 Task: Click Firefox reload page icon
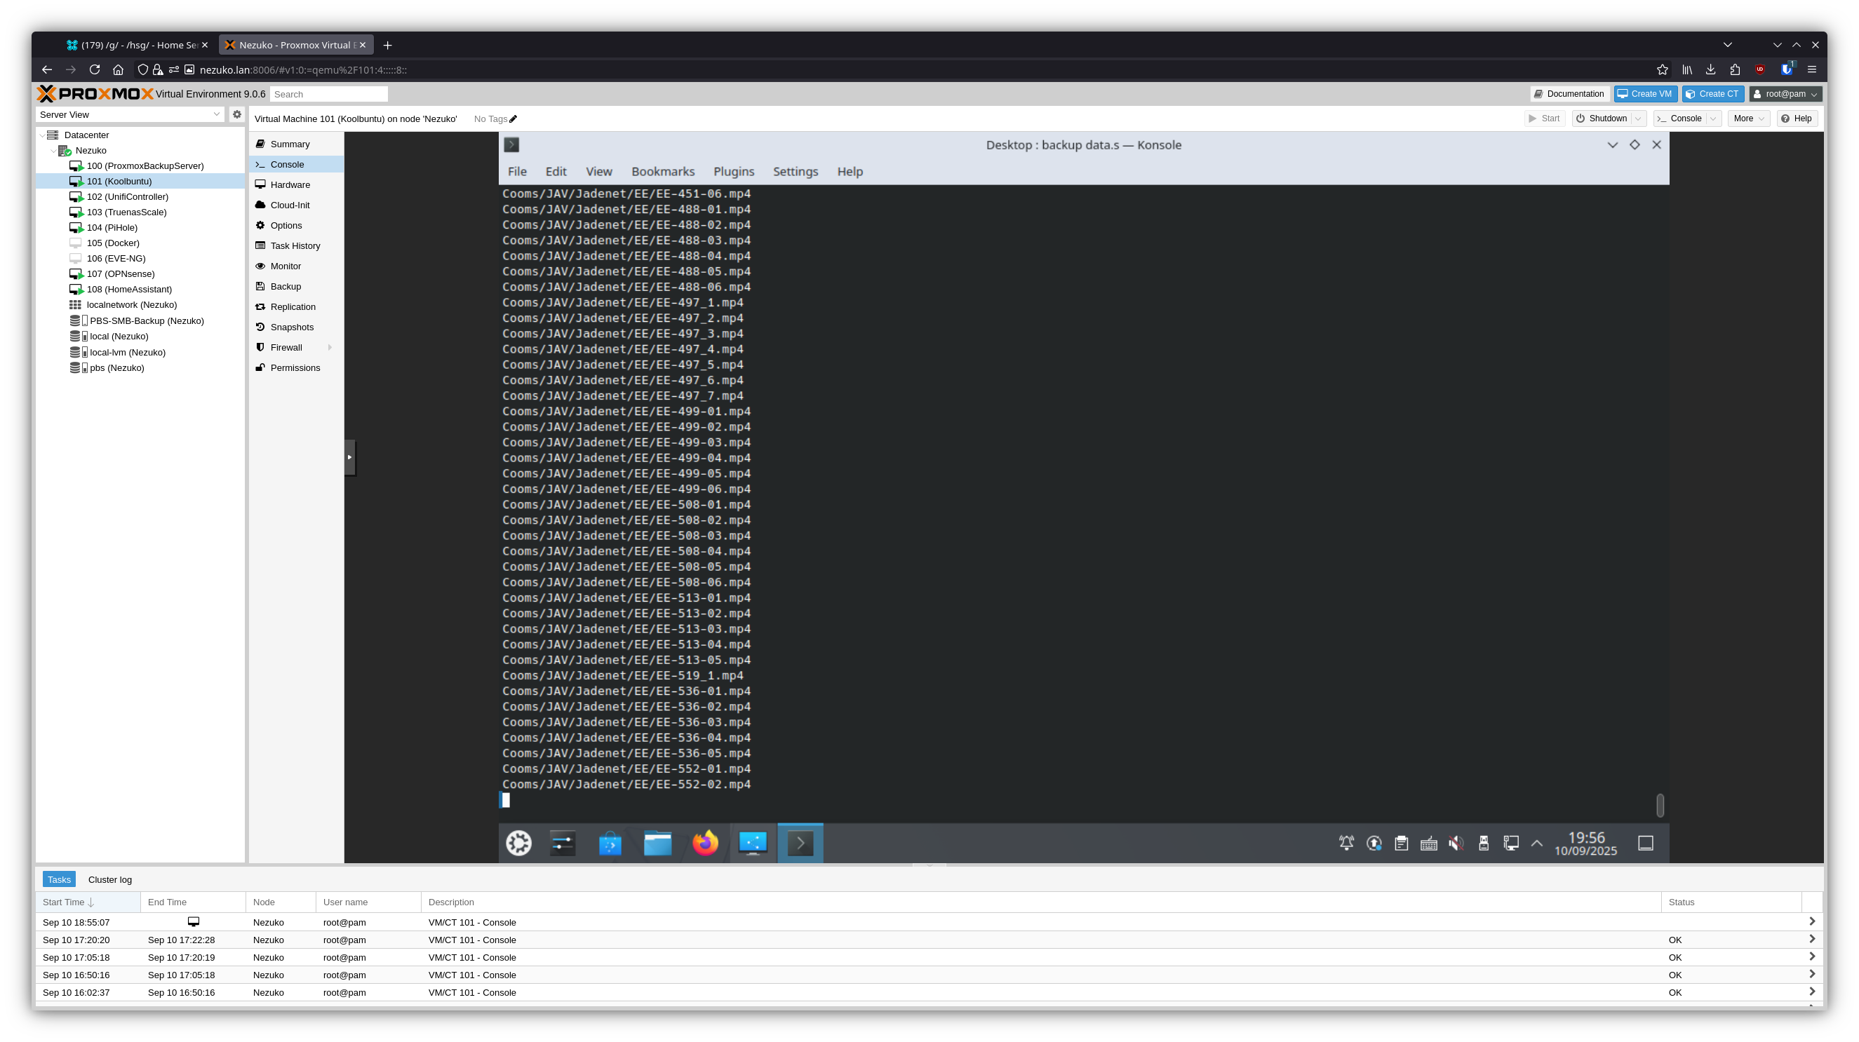[x=95, y=69]
